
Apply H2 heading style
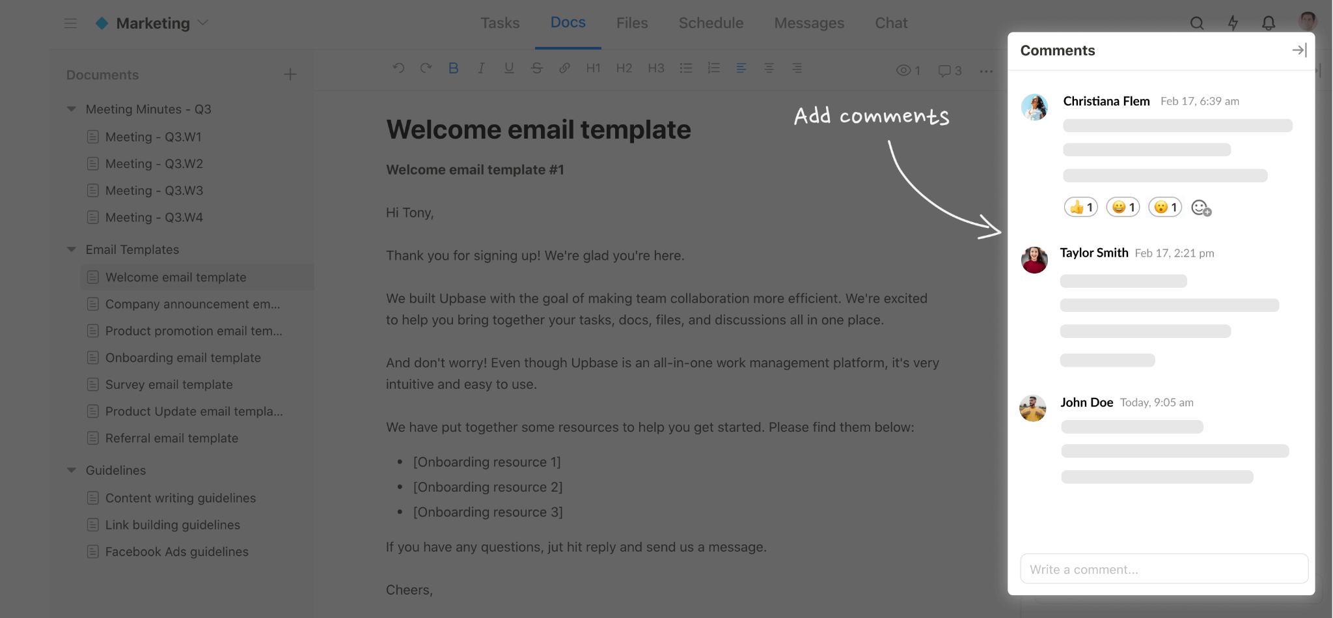click(624, 68)
